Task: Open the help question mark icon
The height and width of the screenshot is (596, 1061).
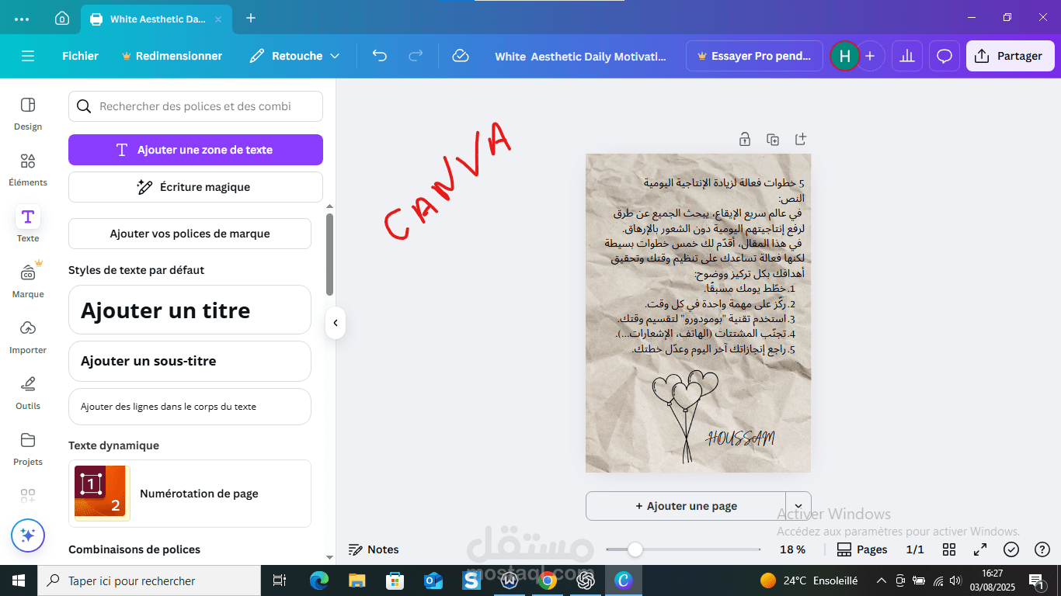Action: (1042, 549)
